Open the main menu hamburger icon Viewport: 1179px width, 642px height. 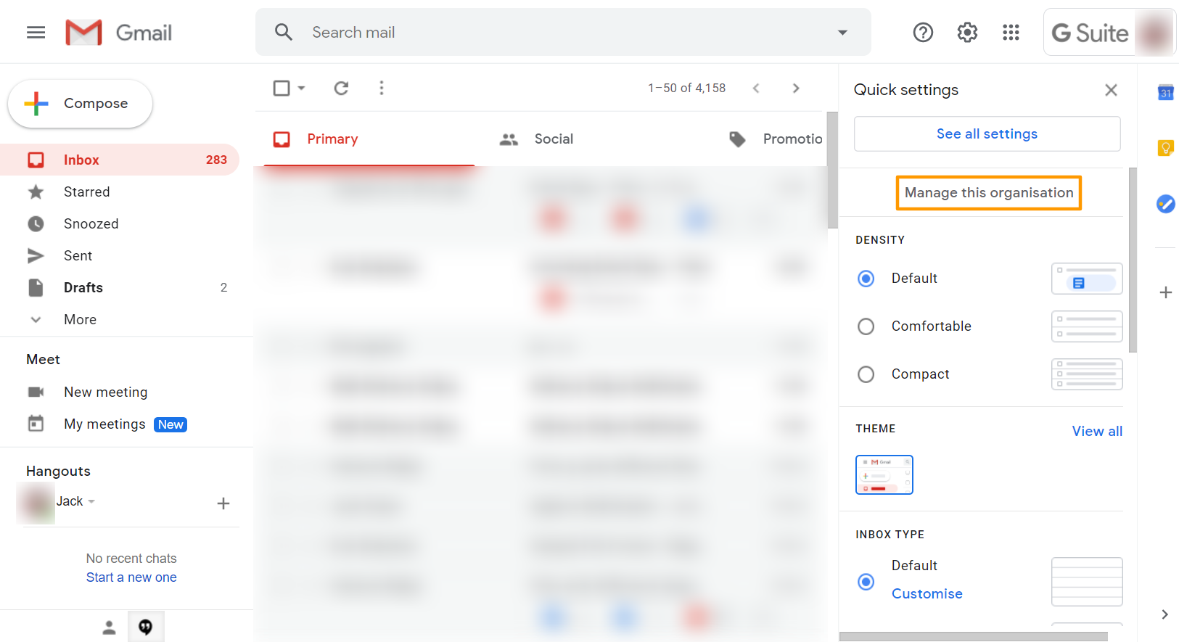(36, 33)
